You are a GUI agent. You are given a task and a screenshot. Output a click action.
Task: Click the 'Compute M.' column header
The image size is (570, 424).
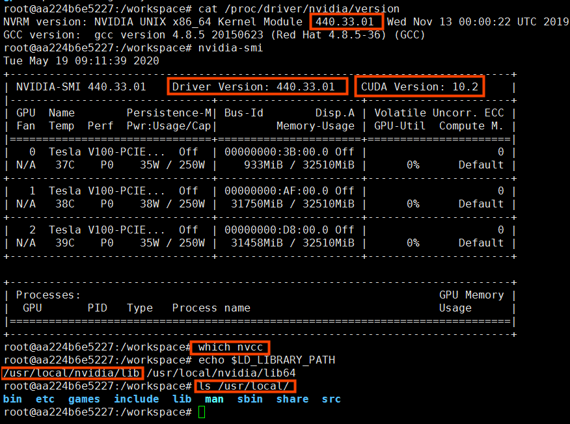(x=472, y=126)
